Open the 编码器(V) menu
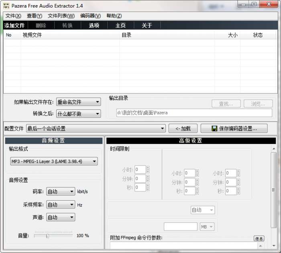 click(x=90, y=16)
